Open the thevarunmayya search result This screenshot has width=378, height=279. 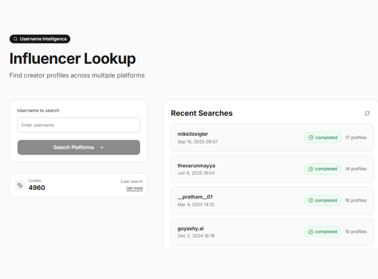coord(196,166)
